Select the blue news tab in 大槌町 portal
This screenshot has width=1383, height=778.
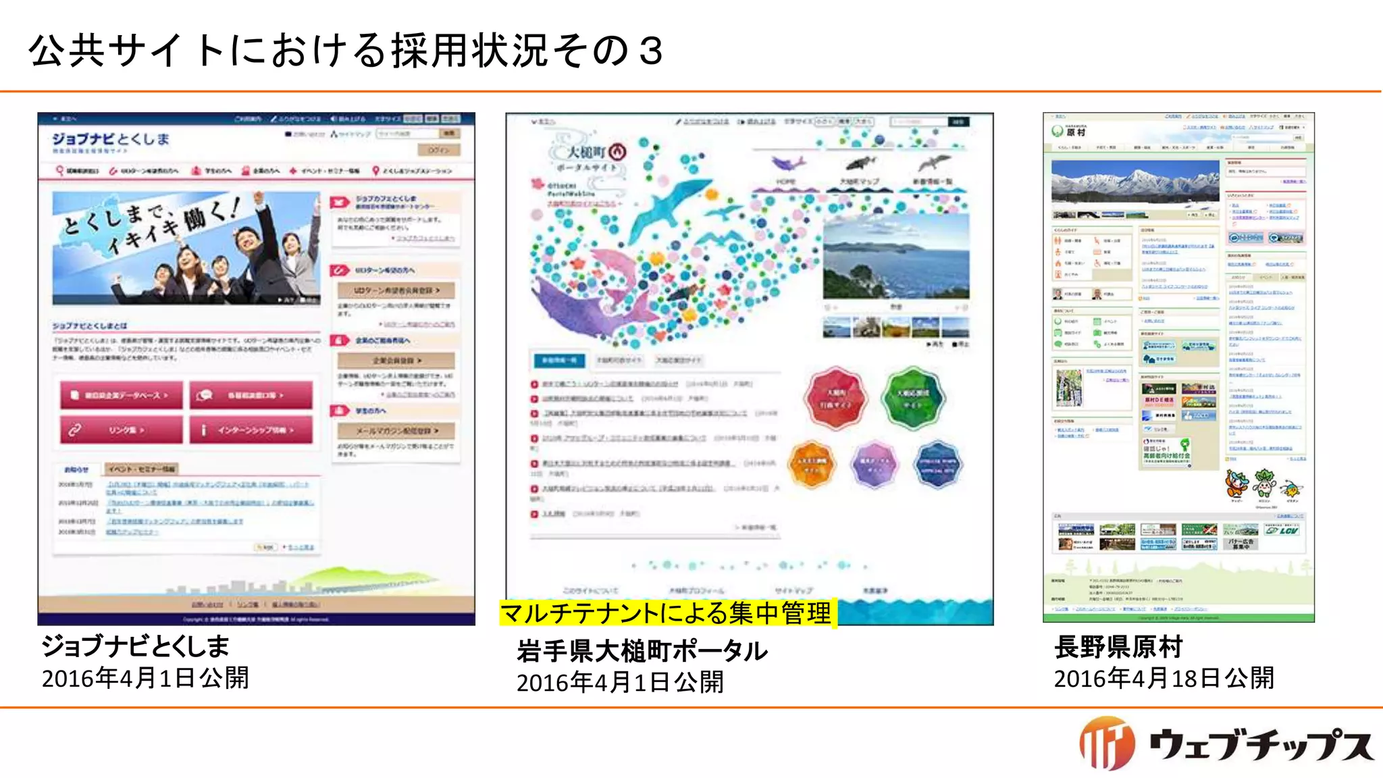[559, 361]
